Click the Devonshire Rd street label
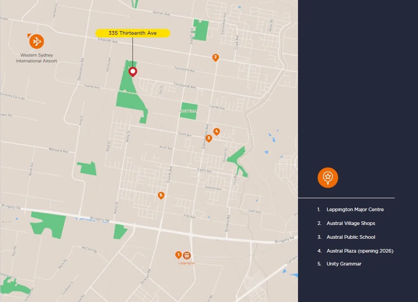418x302 pixels. click(x=81, y=69)
